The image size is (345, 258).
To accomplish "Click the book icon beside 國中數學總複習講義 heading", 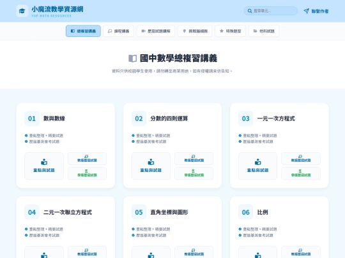I will (x=133, y=59).
